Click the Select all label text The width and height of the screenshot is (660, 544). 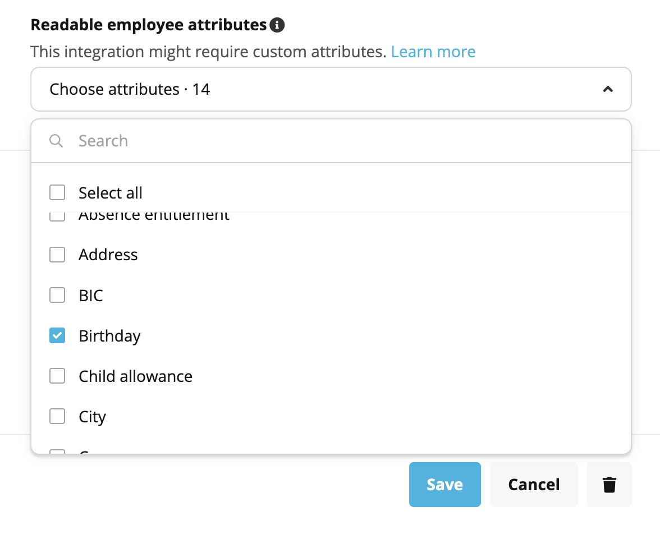point(110,193)
